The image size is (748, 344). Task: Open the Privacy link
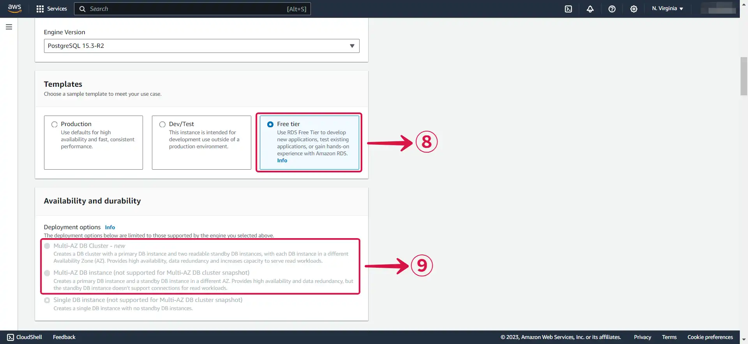click(642, 337)
